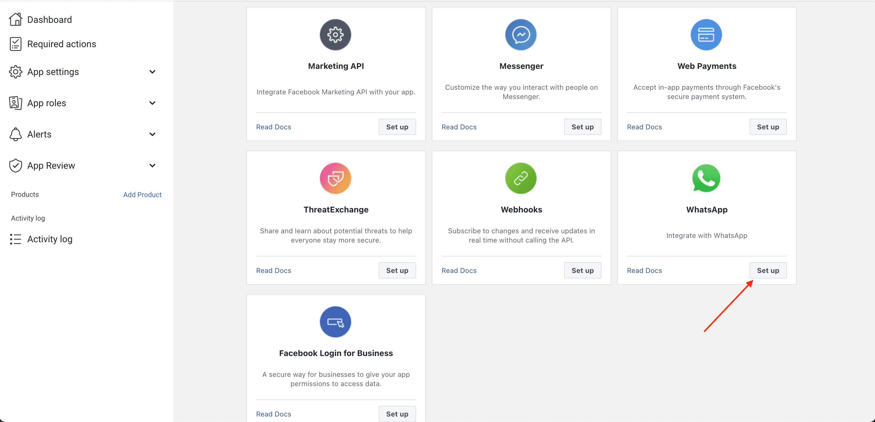875x422 pixels.
Task: Click the ThreatExchange shield icon
Action: 335,178
